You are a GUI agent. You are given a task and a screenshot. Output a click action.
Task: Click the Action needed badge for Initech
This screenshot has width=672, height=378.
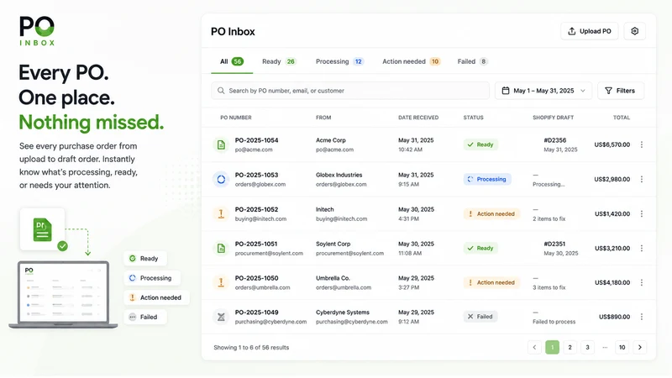pos(491,214)
